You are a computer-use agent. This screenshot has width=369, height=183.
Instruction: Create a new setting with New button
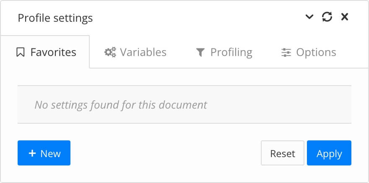pos(44,153)
